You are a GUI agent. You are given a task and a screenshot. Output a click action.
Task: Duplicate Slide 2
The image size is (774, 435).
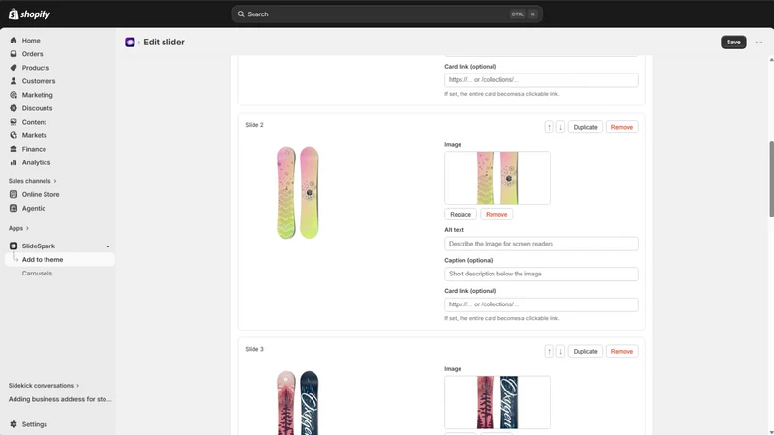585,127
